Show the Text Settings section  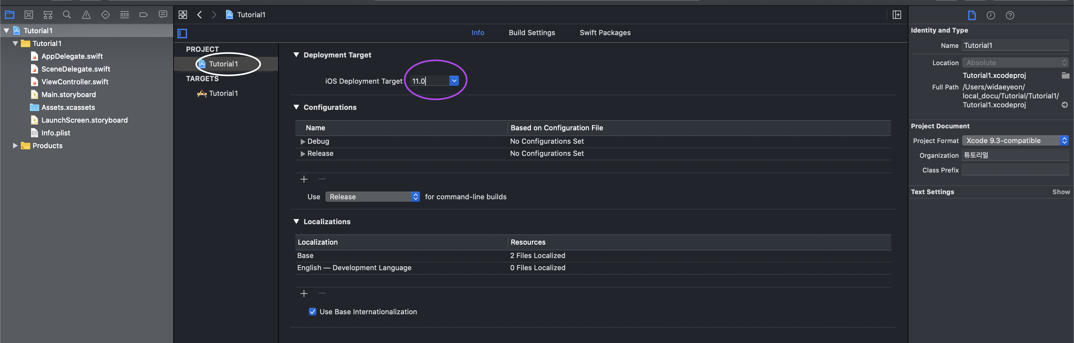point(1061,192)
